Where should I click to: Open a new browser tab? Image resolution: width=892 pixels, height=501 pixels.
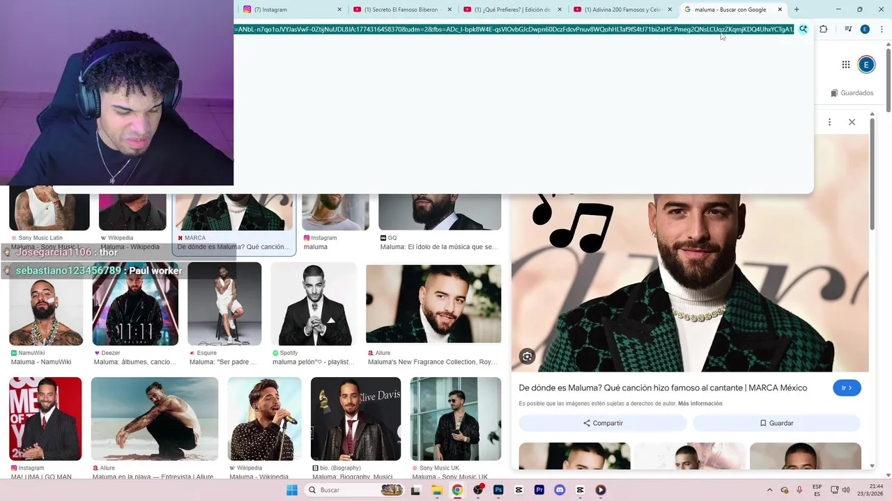click(797, 10)
